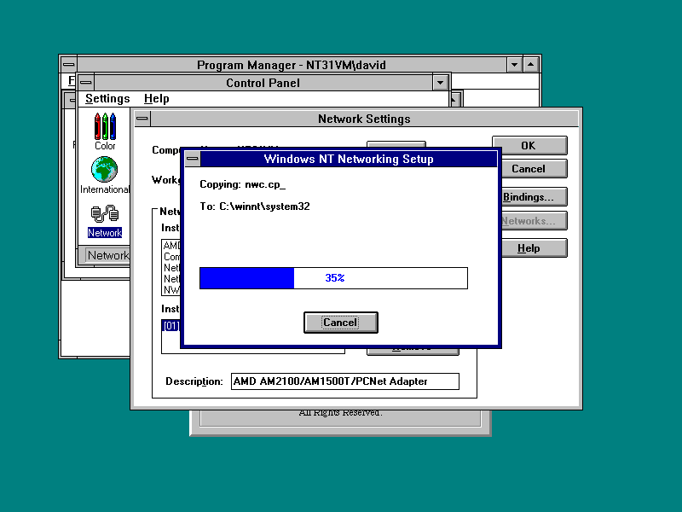682x512 pixels.
Task: Click Cancel in Network Settings window
Action: (535, 169)
